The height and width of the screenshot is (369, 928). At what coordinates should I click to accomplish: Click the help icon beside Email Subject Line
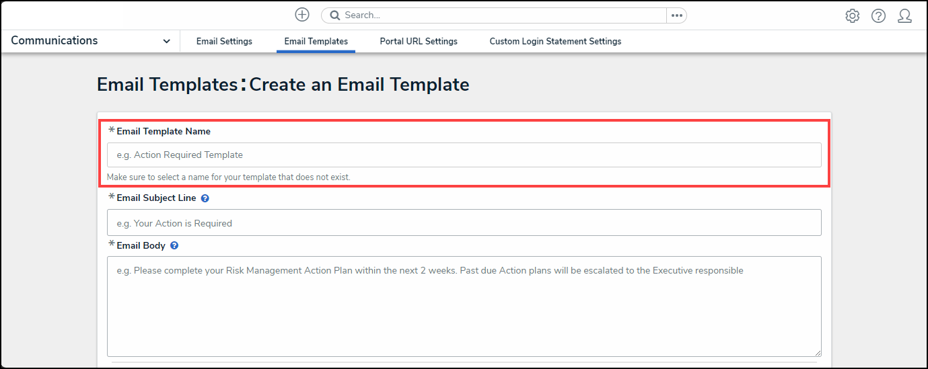[x=205, y=198]
